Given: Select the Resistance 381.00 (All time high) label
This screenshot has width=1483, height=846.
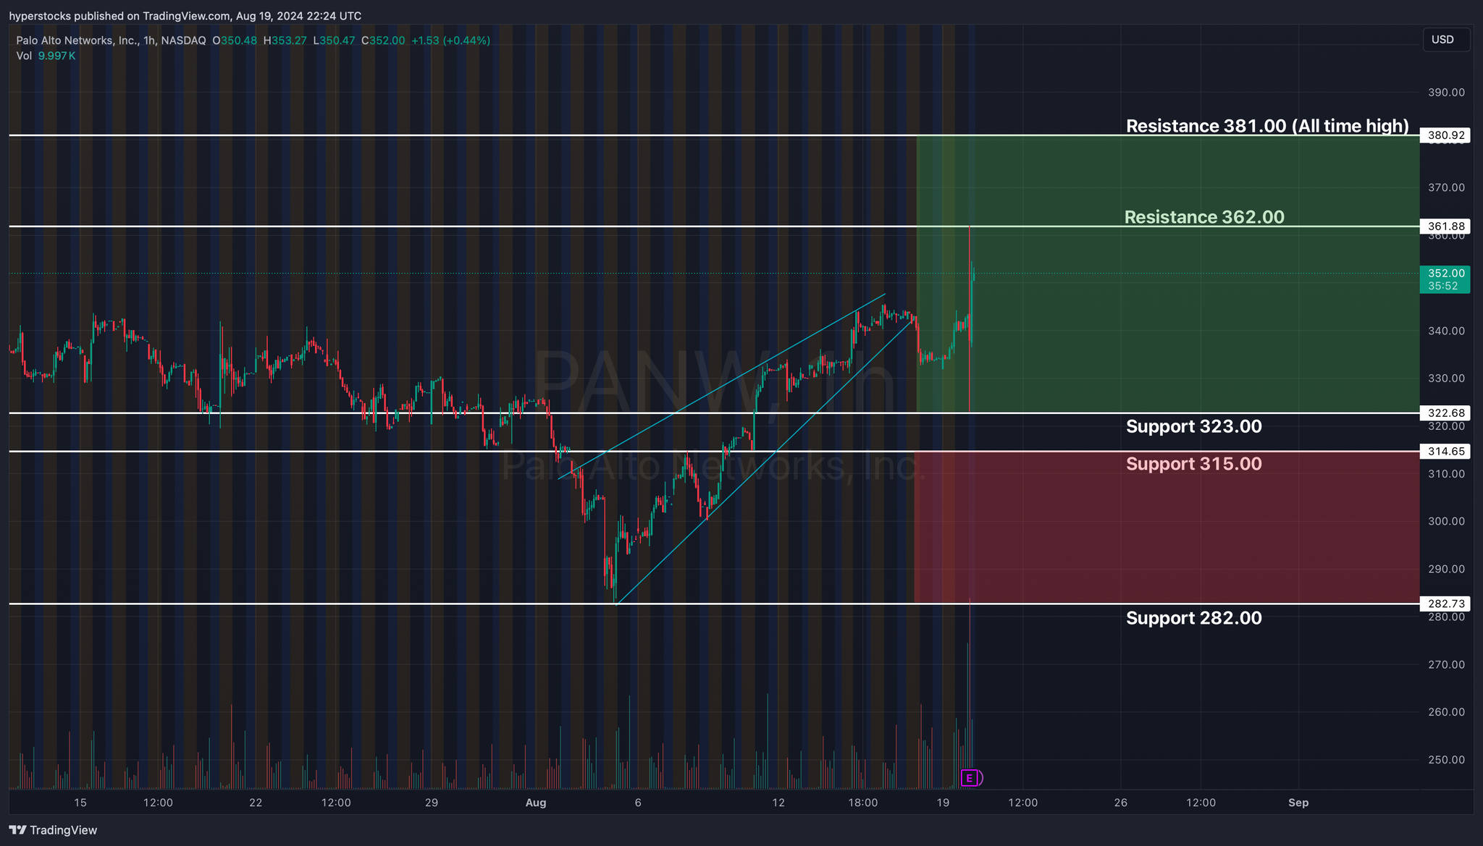Looking at the screenshot, I should [1267, 126].
